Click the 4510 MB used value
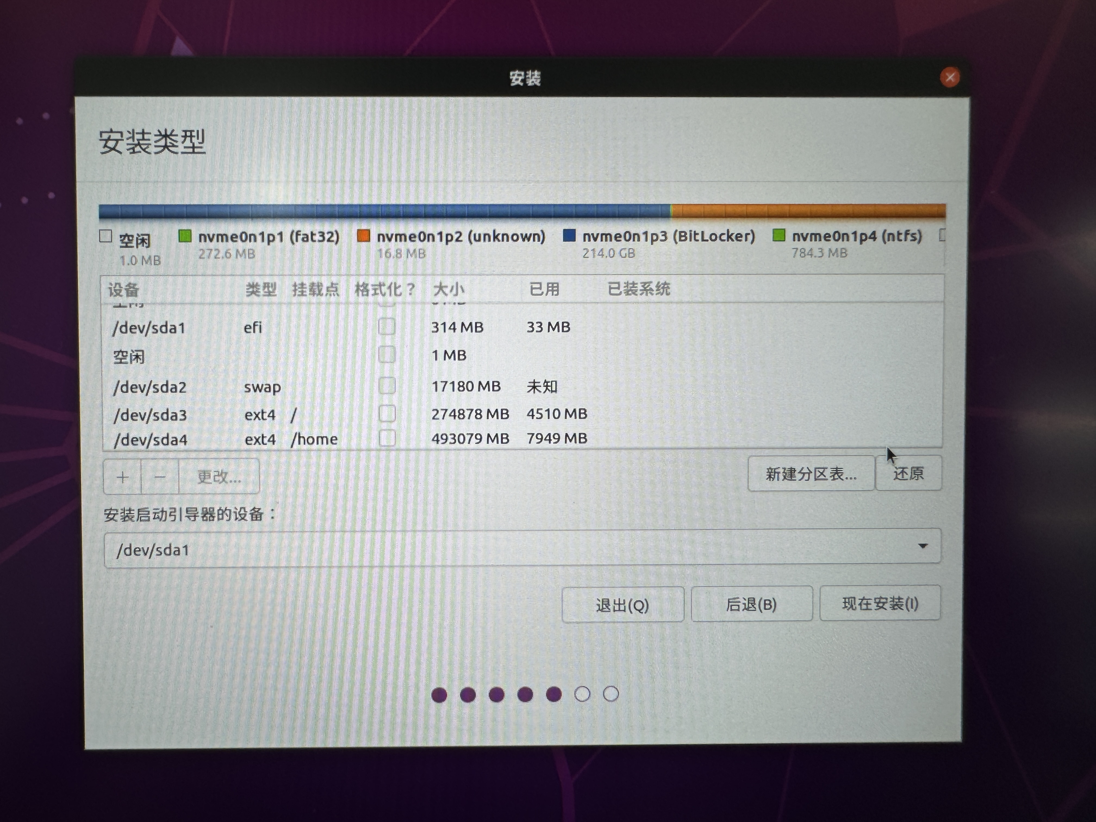This screenshot has width=1096, height=822. click(557, 413)
